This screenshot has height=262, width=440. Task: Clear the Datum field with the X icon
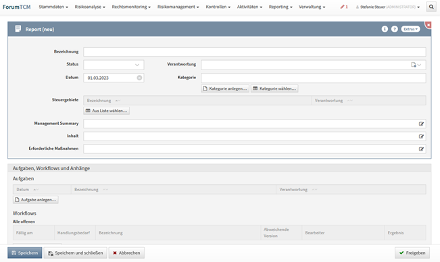coord(139,78)
